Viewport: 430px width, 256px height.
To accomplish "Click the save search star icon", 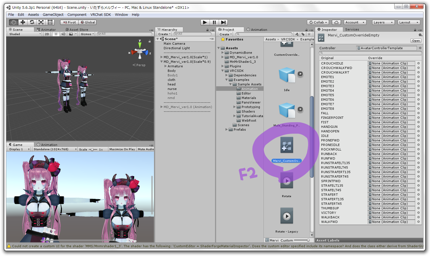I will pos(309,34).
